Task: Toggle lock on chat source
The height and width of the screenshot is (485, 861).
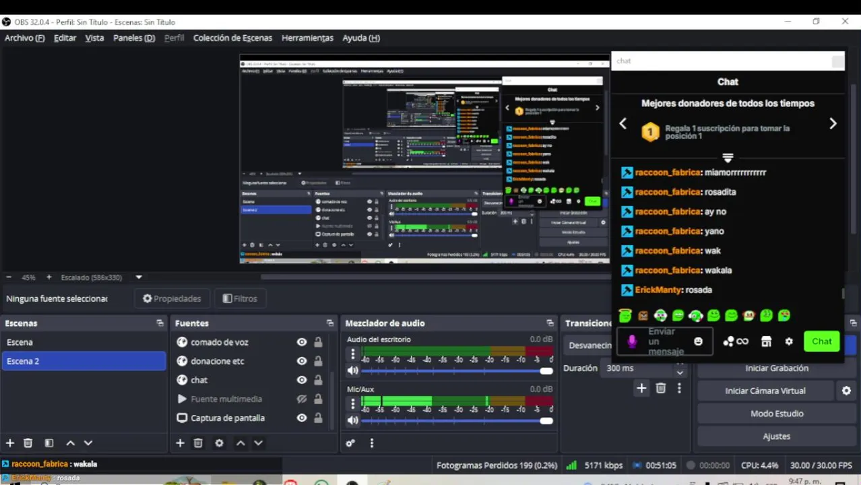Action: tap(318, 380)
